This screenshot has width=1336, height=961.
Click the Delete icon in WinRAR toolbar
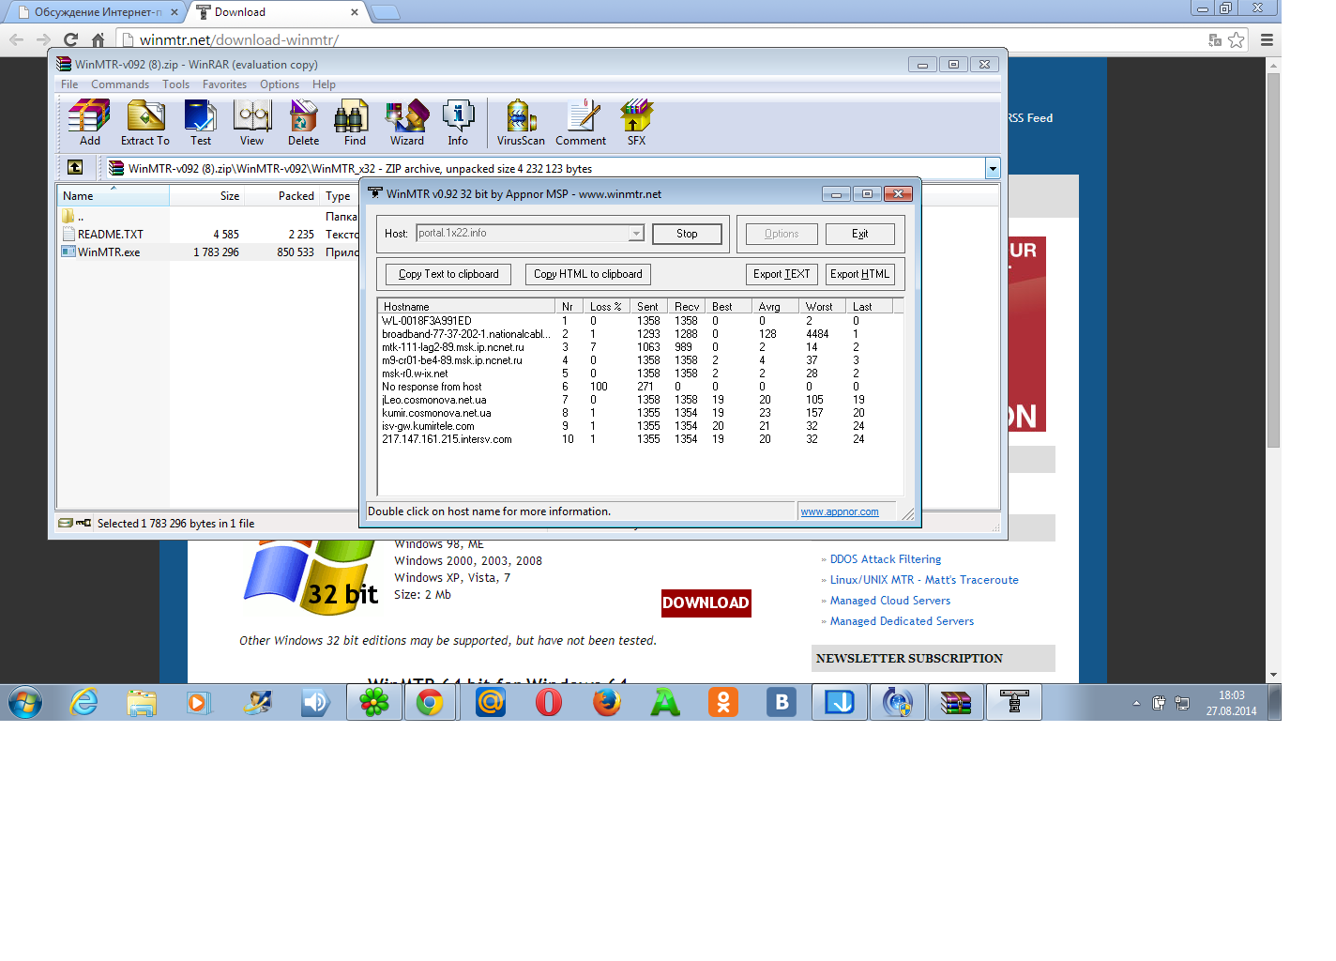pos(303,123)
